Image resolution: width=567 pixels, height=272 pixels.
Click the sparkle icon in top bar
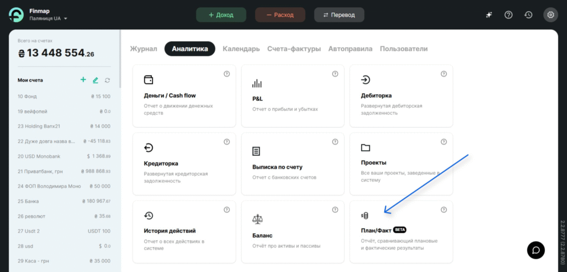click(489, 15)
